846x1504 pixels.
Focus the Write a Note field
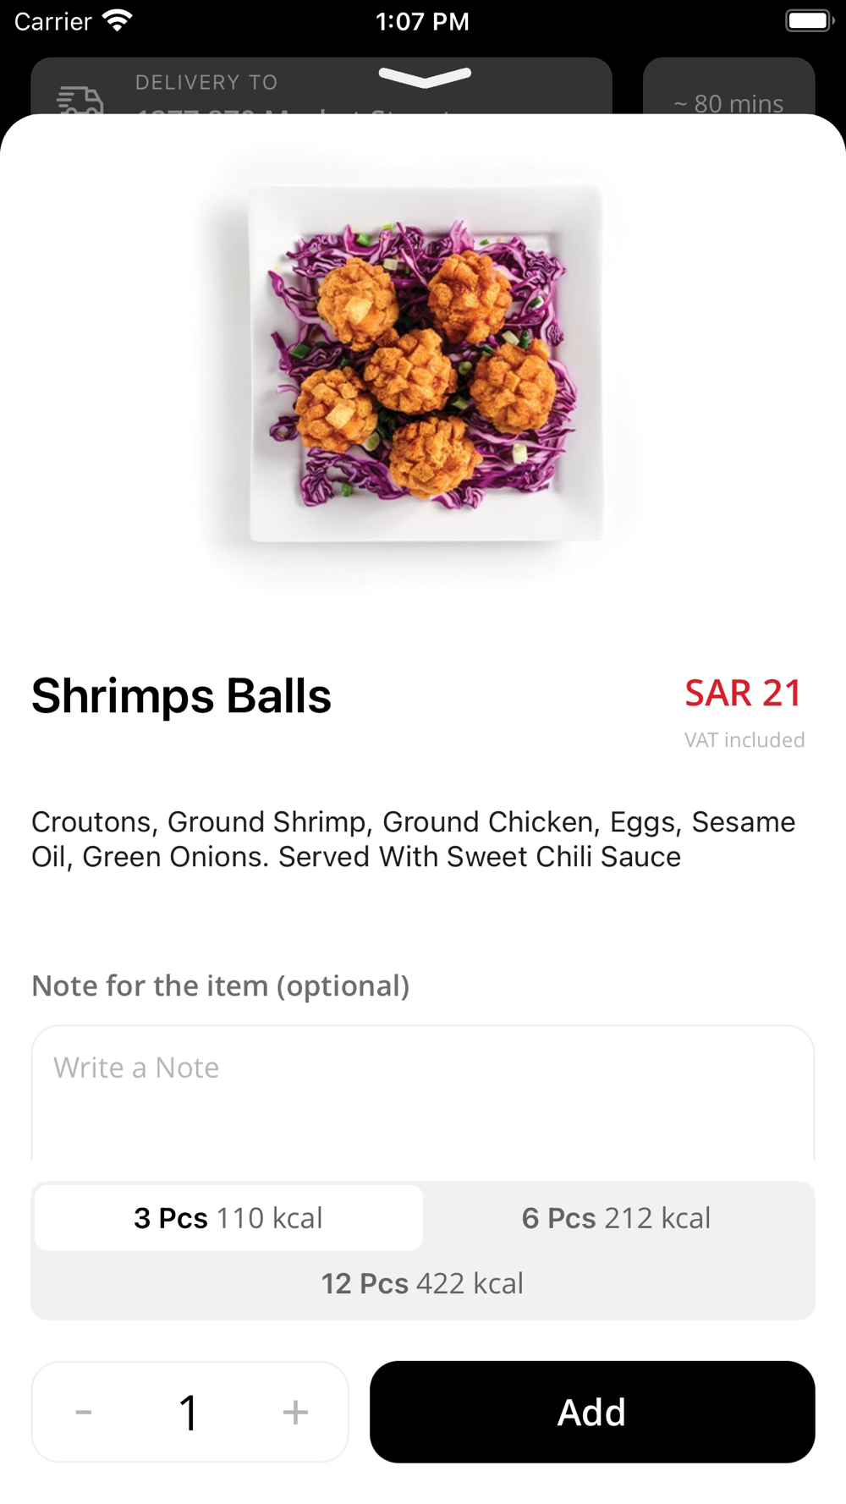coord(423,1093)
